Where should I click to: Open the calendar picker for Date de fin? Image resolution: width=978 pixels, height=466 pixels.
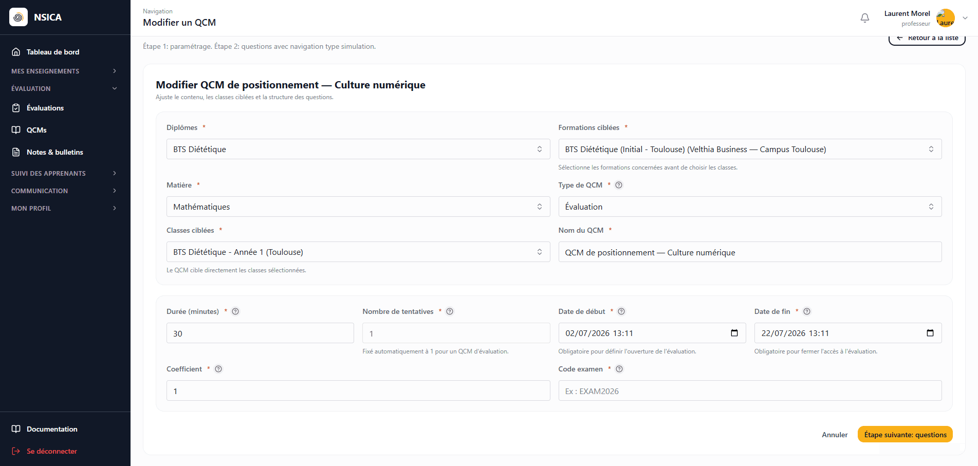[930, 333]
